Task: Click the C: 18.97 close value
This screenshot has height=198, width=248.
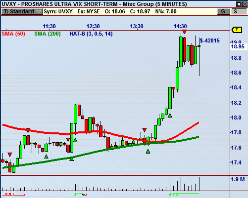Action: click(x=140, y=11)
